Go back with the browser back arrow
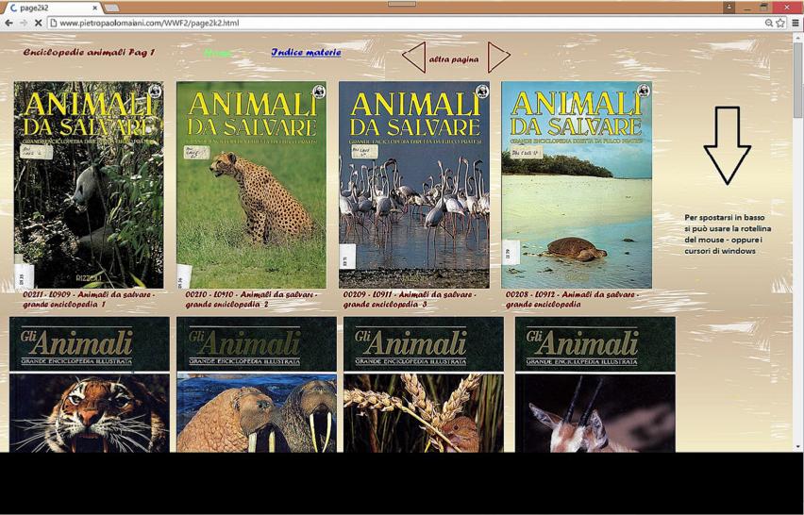The height and width of the screenshot is (515, 804). pos(8,23)
